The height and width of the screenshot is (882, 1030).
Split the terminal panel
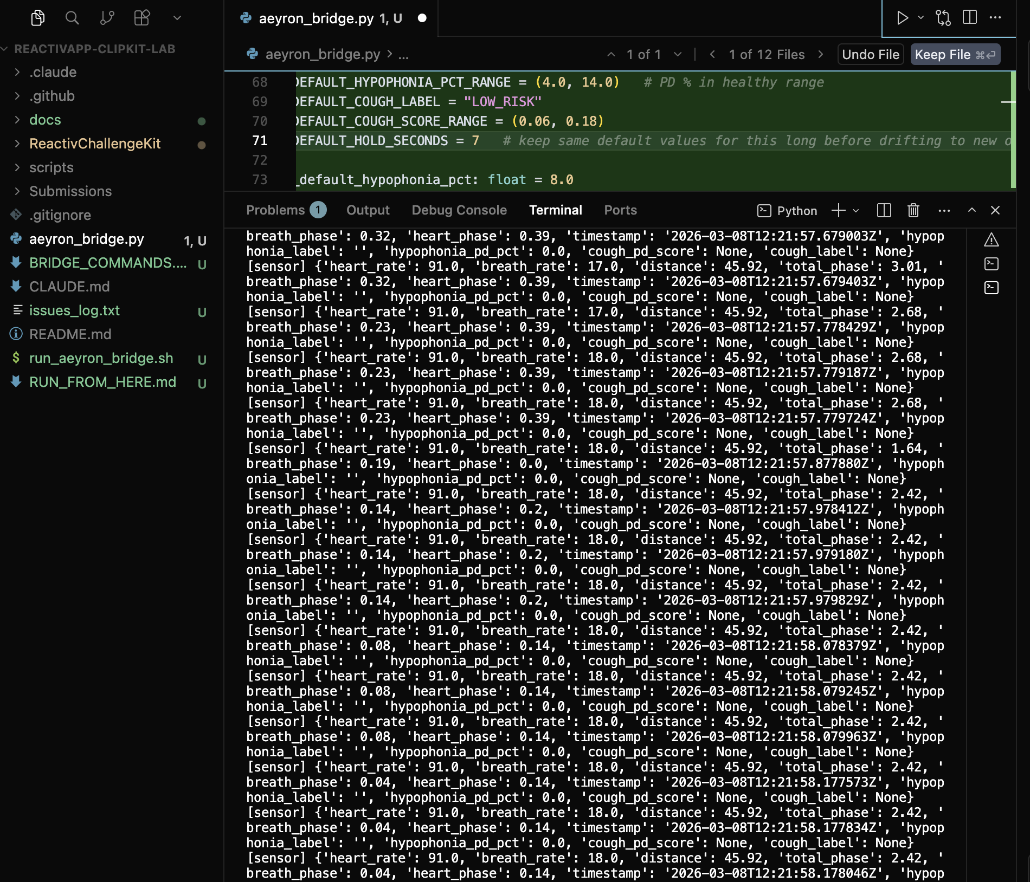click(884, 210)
